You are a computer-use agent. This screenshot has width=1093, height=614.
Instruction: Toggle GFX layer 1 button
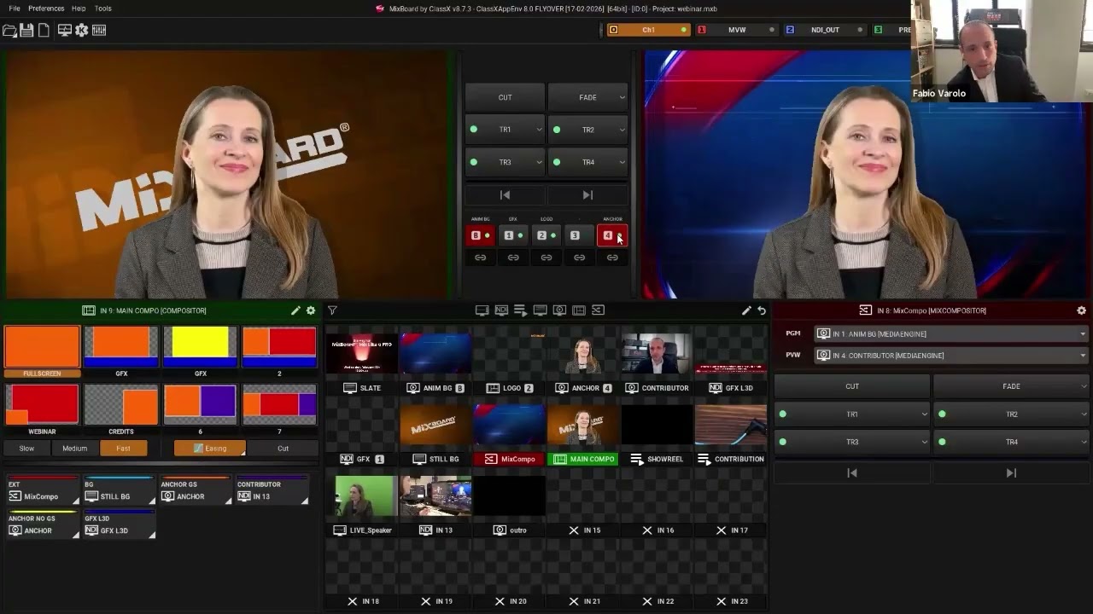click(x=513, y=235)
